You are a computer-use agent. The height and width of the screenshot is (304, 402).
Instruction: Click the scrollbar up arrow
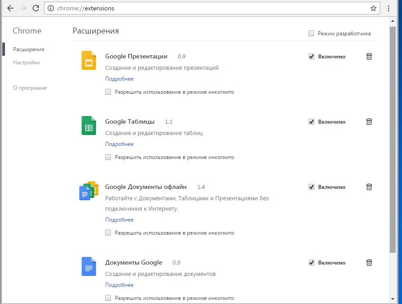coord(392,21)
